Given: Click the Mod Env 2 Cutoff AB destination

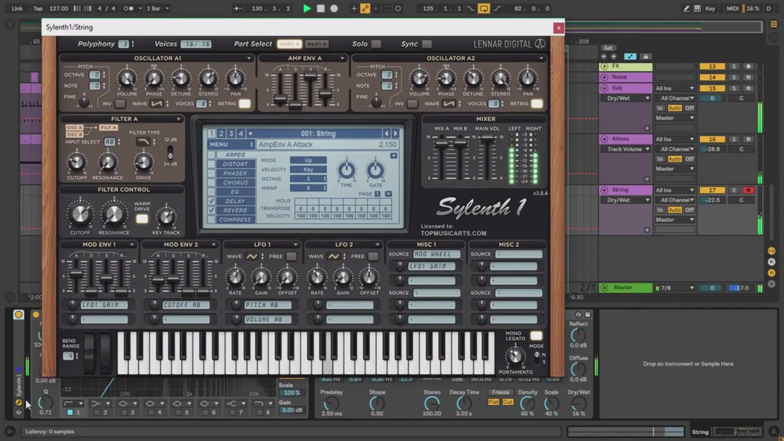Looking at the screenshot, I should pyautogui.click(x=186, y=305).
